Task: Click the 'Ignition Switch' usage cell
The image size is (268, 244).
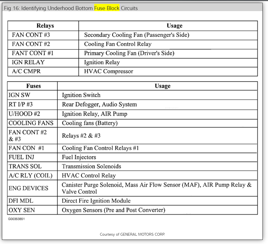Action: pyautogui.click(x=157, y=95)
